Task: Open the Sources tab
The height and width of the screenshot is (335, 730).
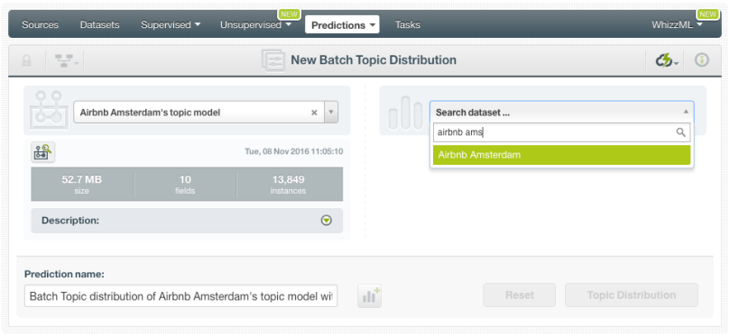Action: click(x=40, y=24)
